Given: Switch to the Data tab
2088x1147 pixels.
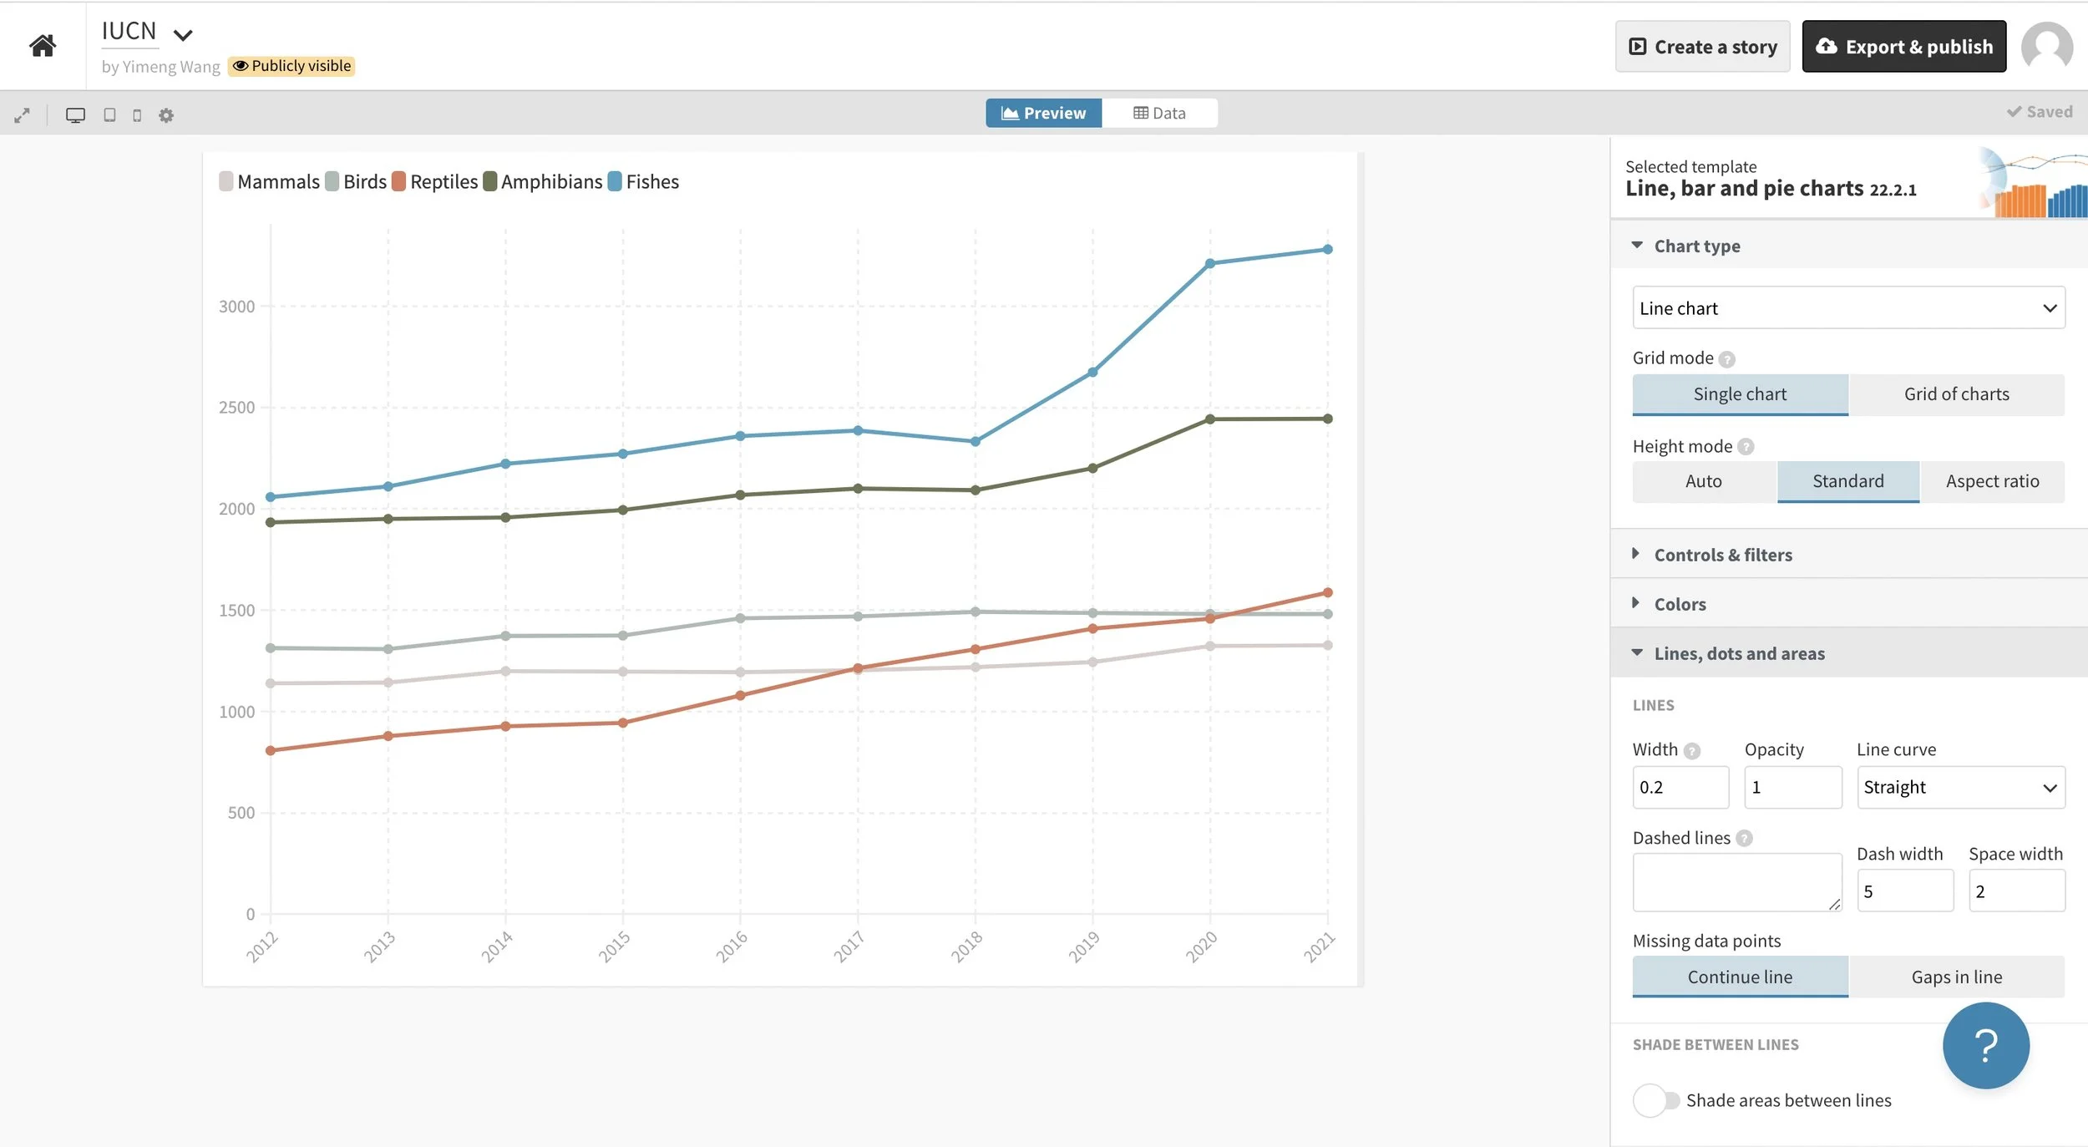Looking at the screenshot, I should pyautogui.click(x=1159, y=113).
